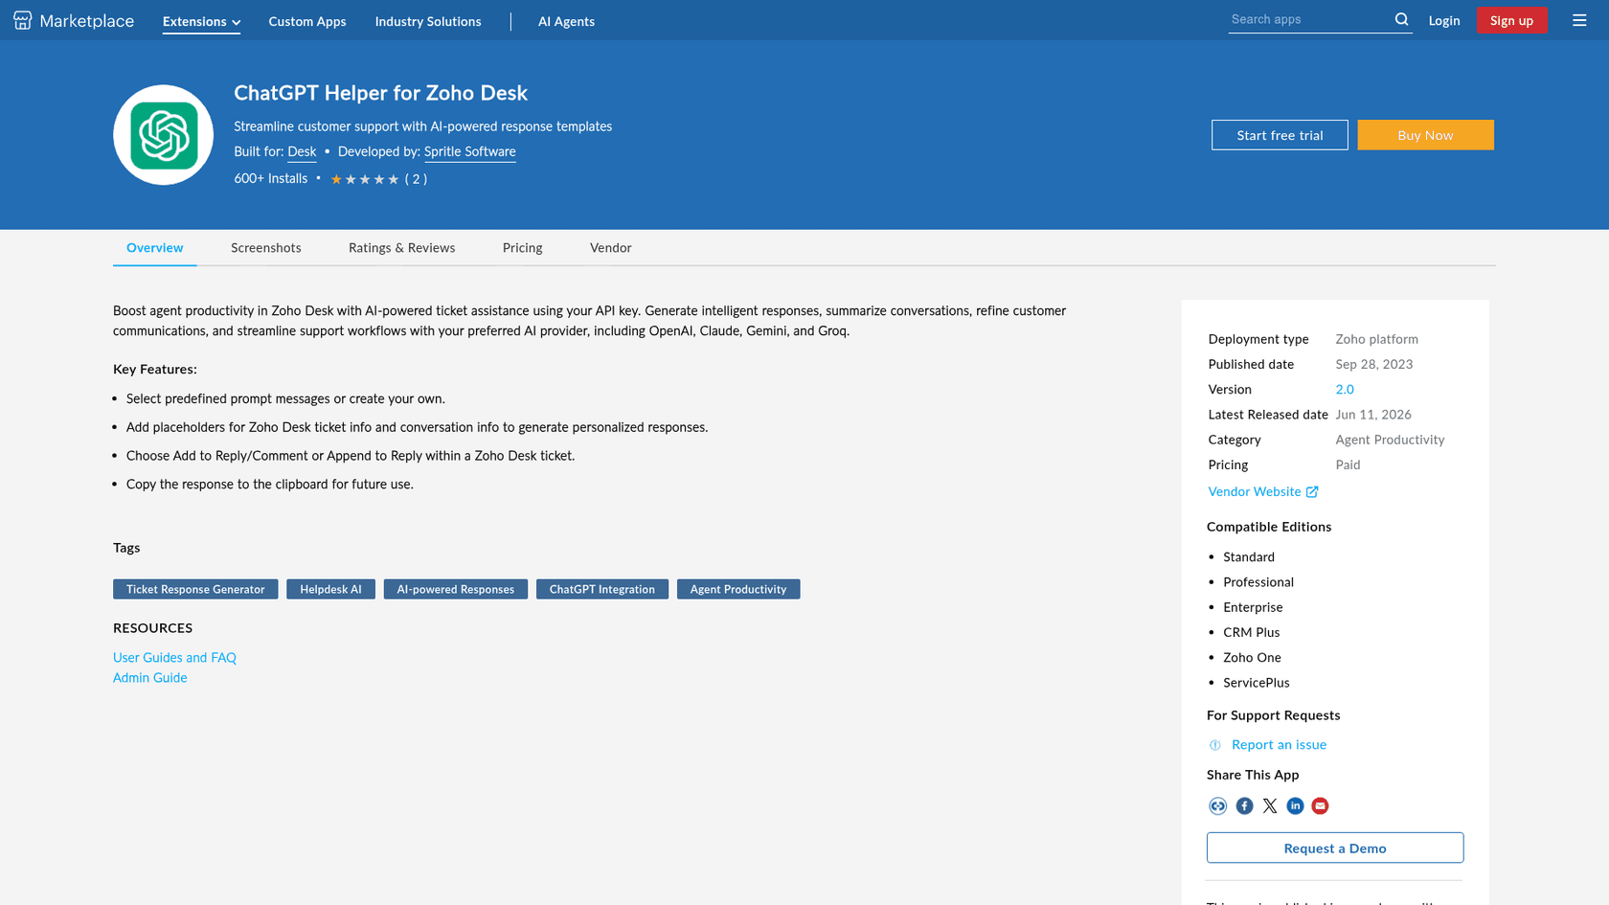This screenshot has height=905, width=1609.
Task: Click the Agent Productivity tag
Action: pos(738,589)
